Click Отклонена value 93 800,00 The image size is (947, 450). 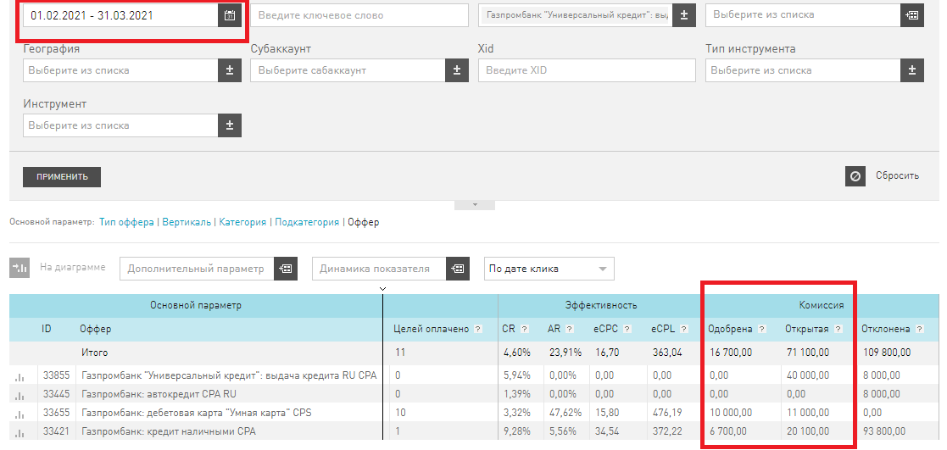click(x=883, y=431)
